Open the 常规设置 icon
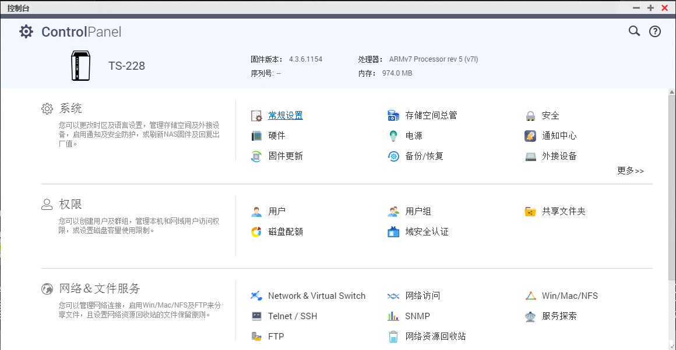The width and height of the screenshot is (676, 350). [256, 116]
